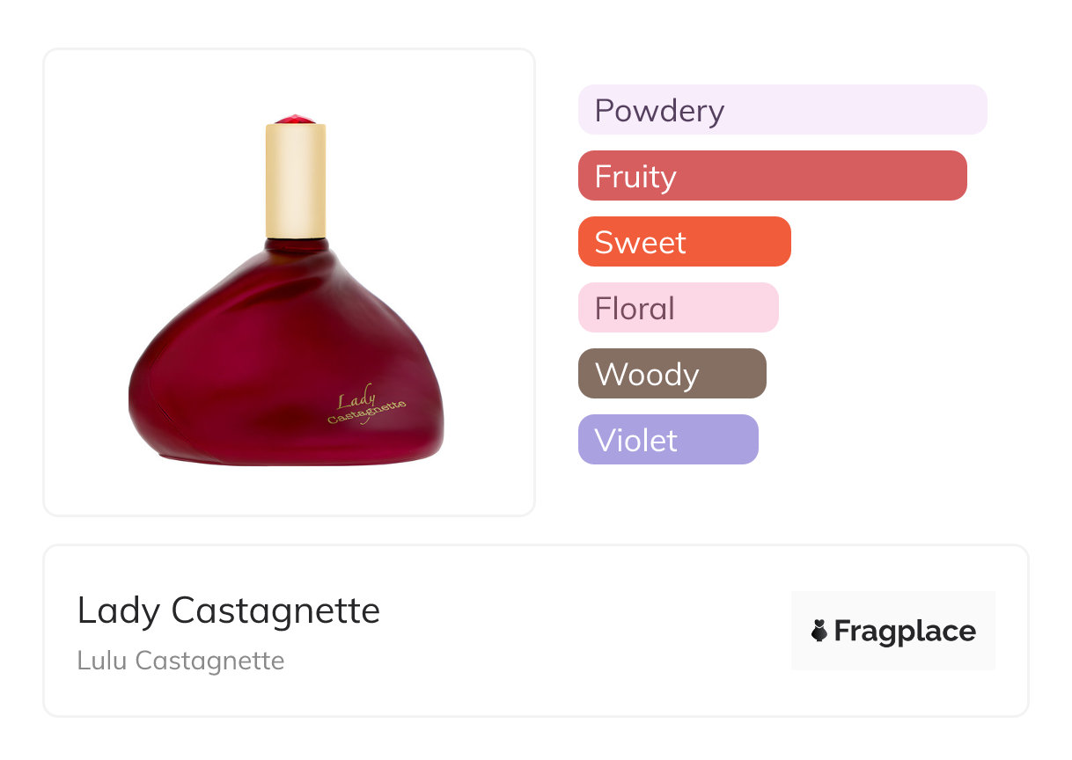Open the Lulu Castagnette brand link
1072x760 pixels.
pos(180,661)
